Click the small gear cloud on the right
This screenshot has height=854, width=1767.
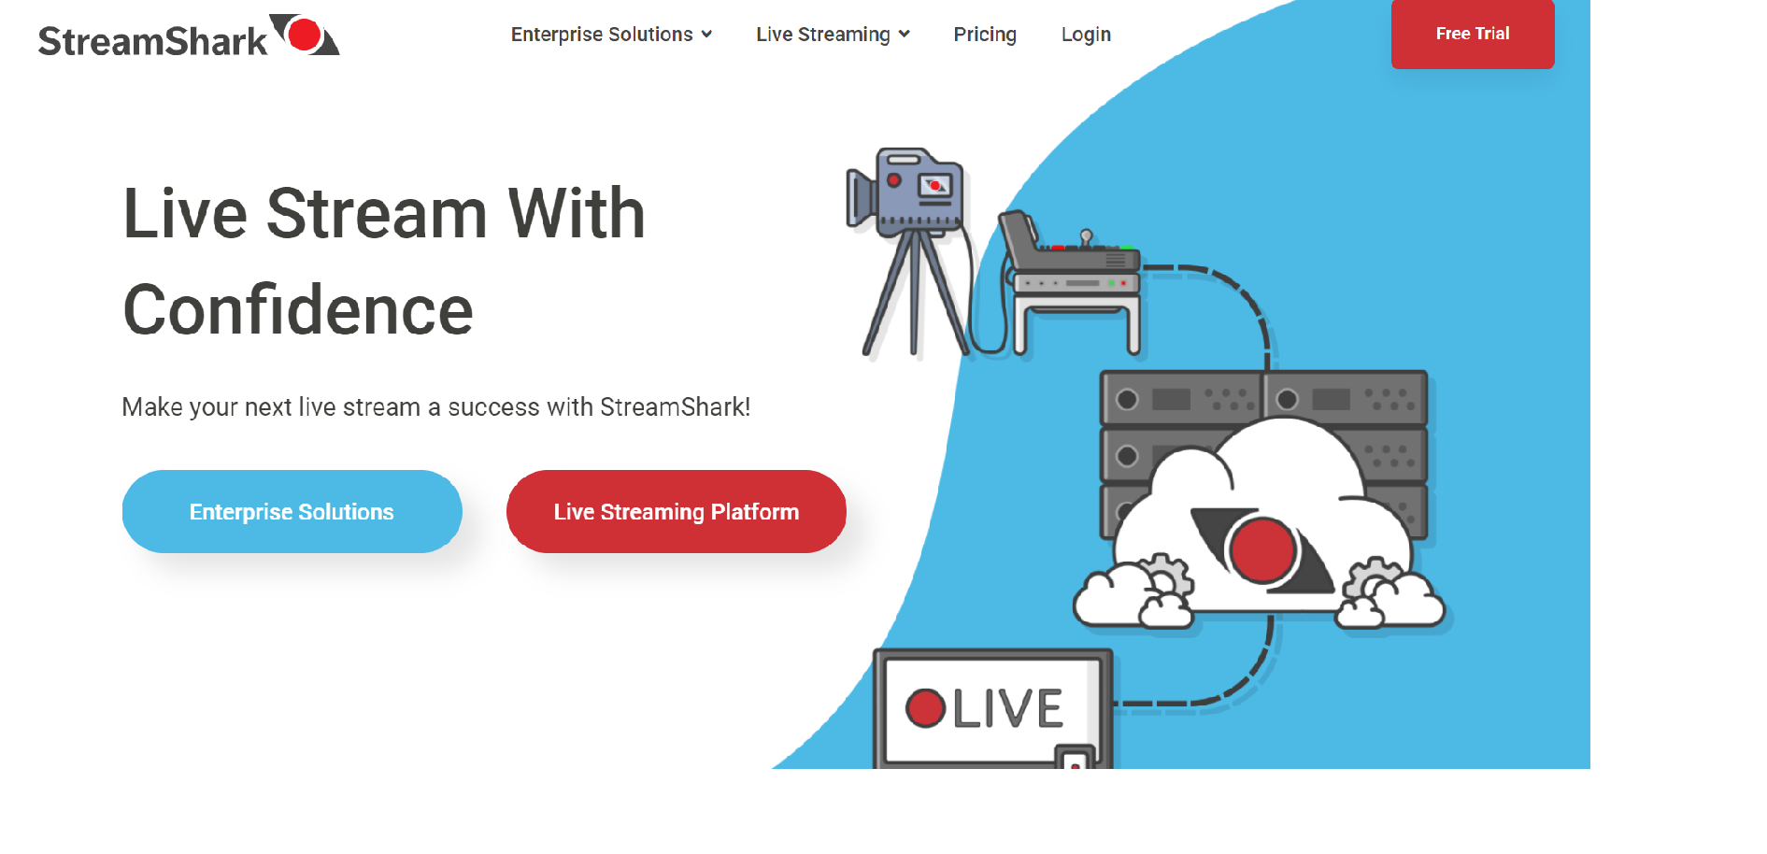coord(1392,592)
